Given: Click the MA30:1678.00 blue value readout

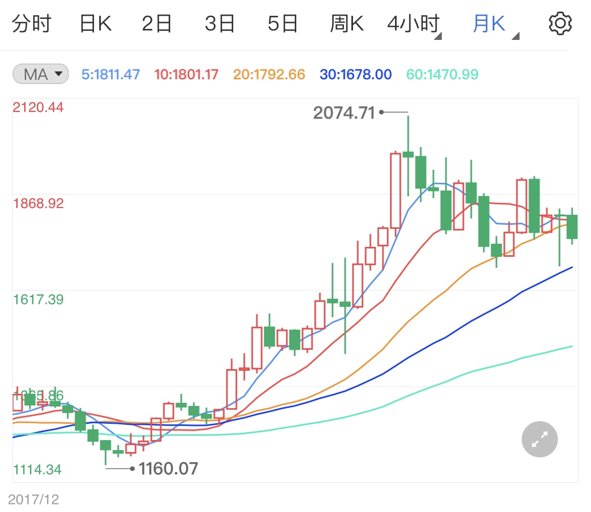Looking at the screenshot, I should (355, 74).
